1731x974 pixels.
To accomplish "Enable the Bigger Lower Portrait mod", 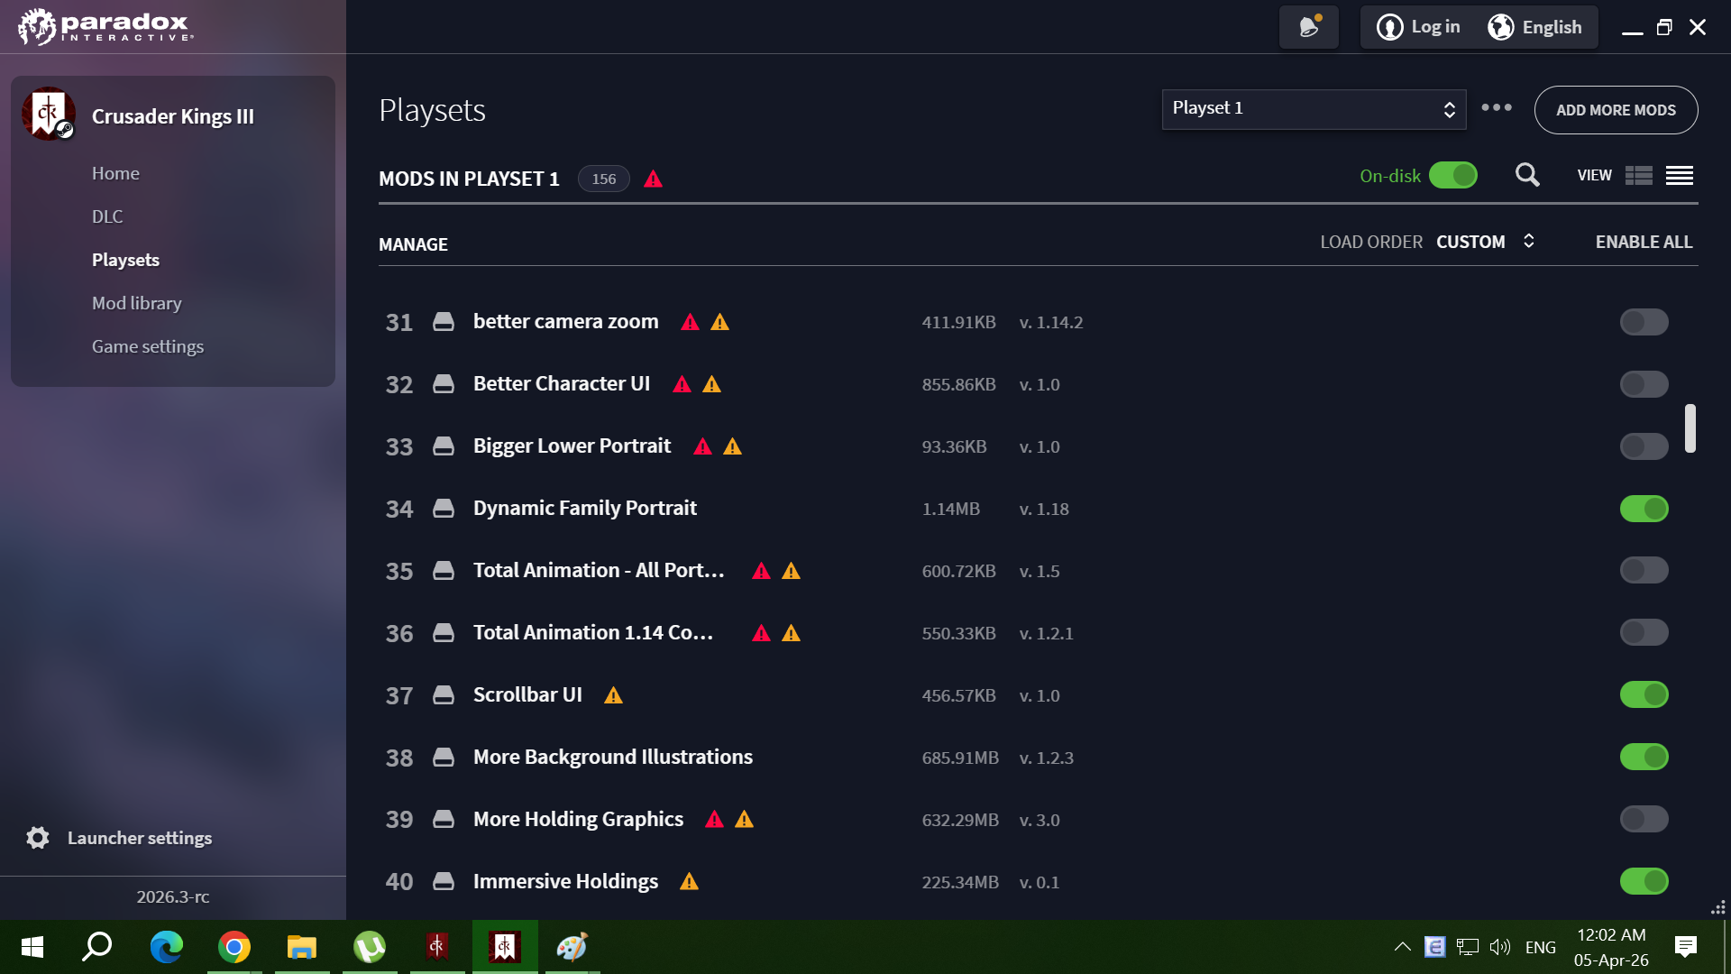I will (x=1644, y=446).
